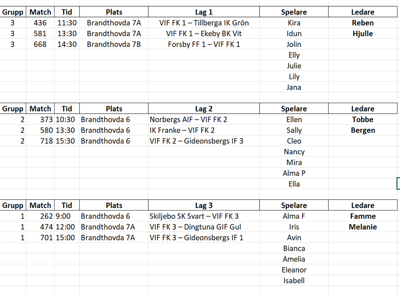Select the 'Lag 2' header cell
Viewport: 400px width, 295px height.
tap(204, 109)
